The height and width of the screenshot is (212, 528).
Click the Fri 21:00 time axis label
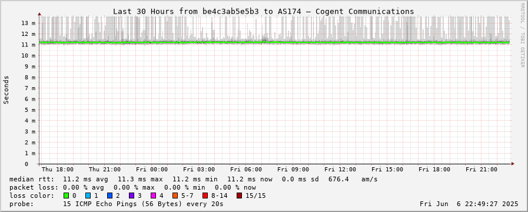pyautogui.click(x=481, y=170)
